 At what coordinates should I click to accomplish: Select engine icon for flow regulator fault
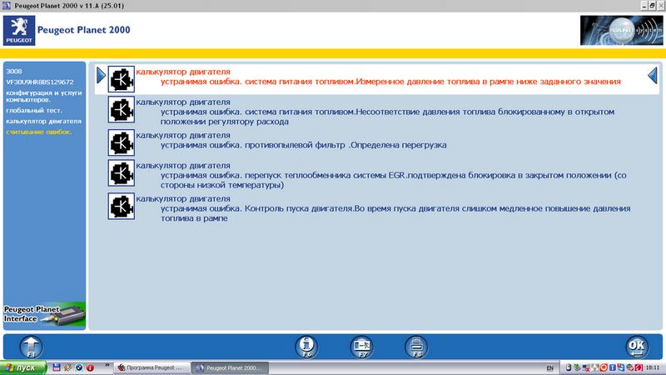[x=122, y=110]
